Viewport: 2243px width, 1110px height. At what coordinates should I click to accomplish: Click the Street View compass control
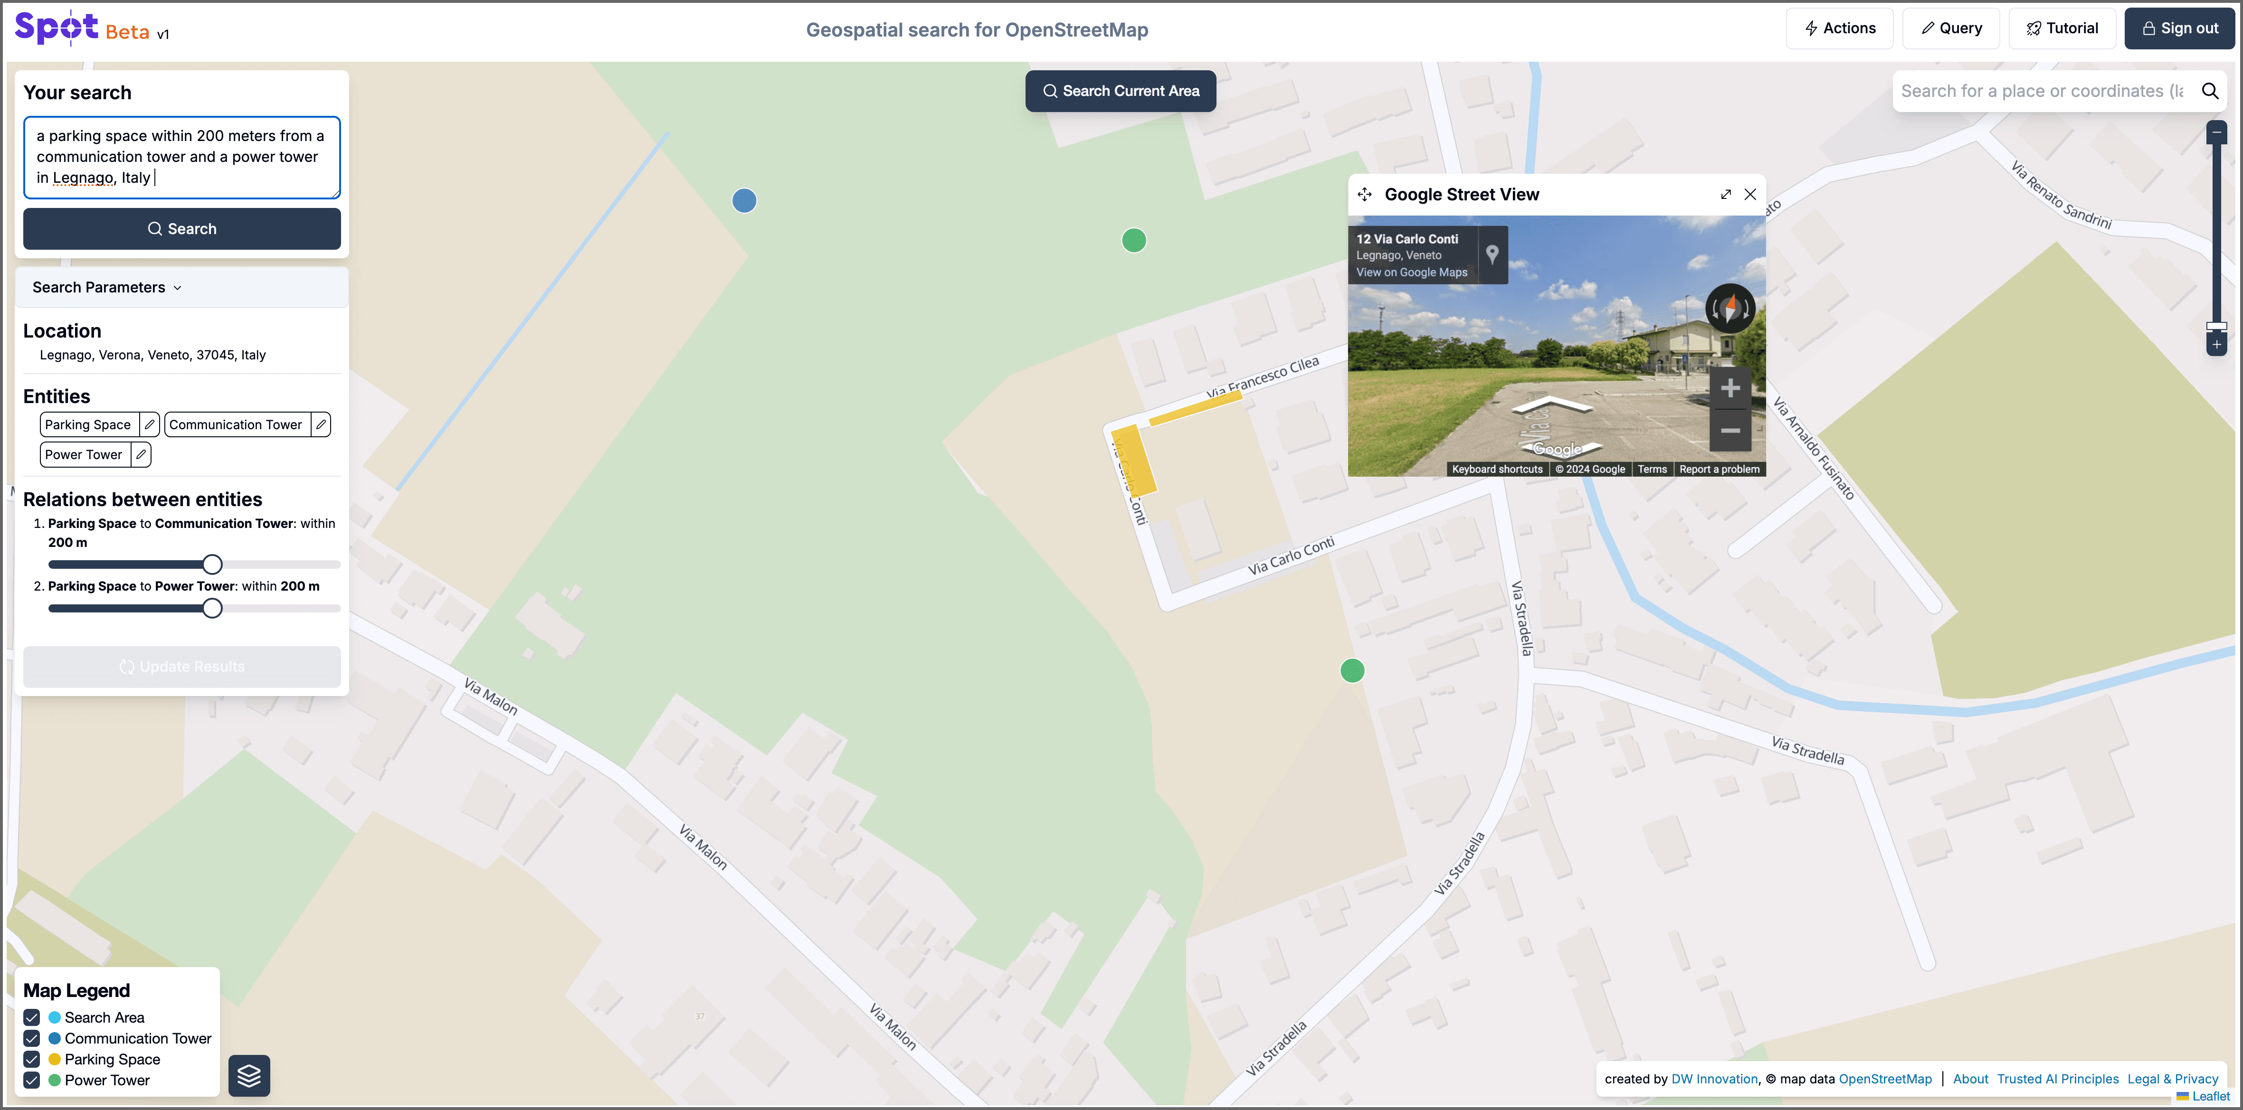pos(1730,308)
